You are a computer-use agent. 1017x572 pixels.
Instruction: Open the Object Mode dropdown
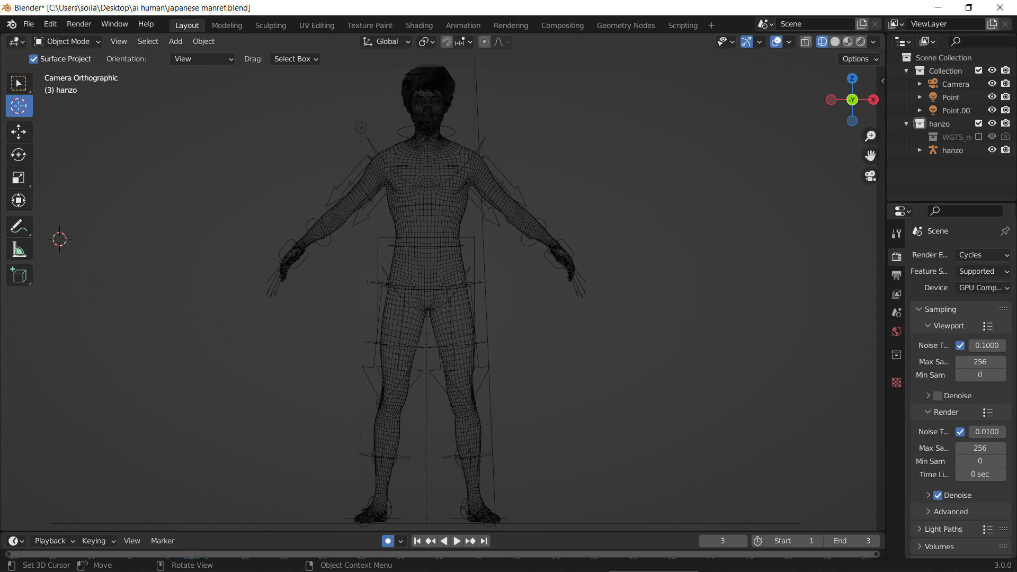pyautogui.click(x=67, y=41)
